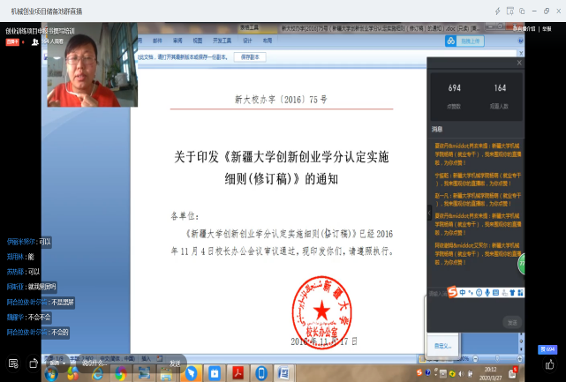This screenshot has width=566, height=382.
Task: Click the 自定义 link in popup
Action: tap(443, 346)
